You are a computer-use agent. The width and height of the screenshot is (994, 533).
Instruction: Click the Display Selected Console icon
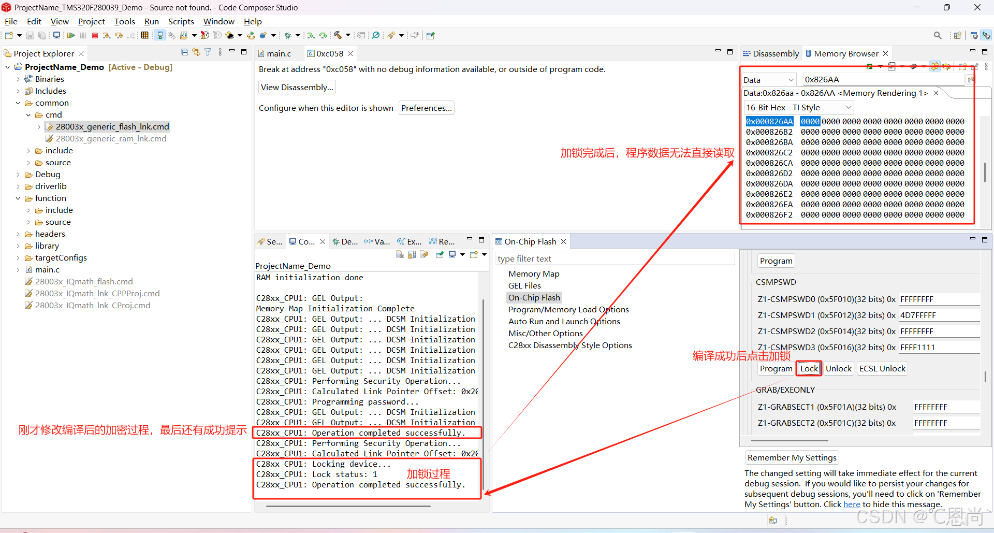click(452, 254)
